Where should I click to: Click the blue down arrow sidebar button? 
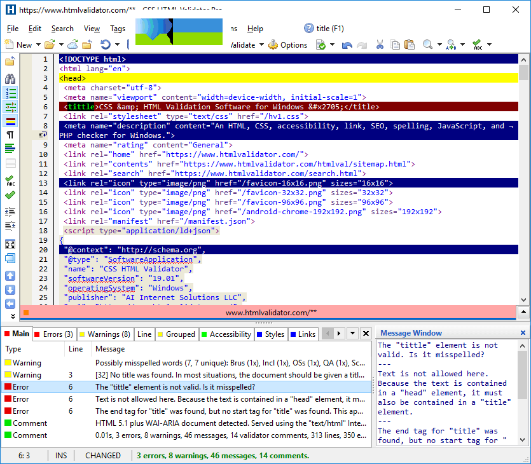[10, 290]
